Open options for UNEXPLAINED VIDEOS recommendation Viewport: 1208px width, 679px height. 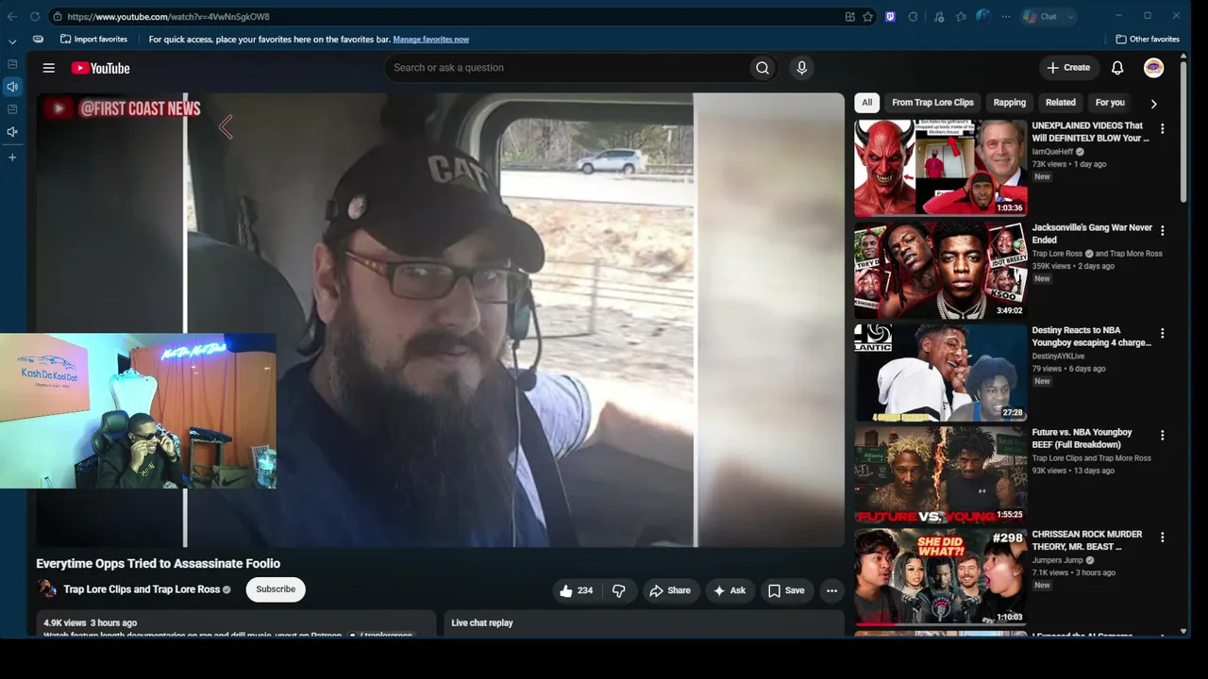click(1162, 128)
